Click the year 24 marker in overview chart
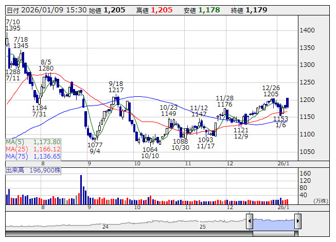This screenshot has width=336, height=242. point(105,227)
